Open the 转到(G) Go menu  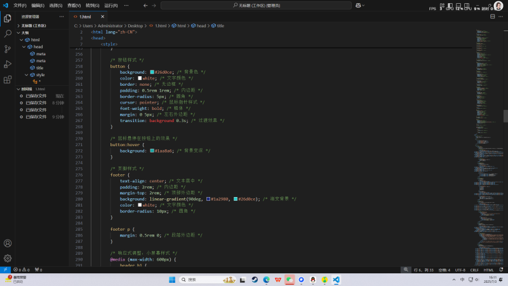pyautogui.click(x=92, y=6)
